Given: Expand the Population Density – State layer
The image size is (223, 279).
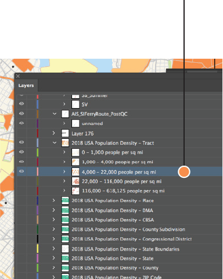Looking at the screenshot, I should coord(54,258).
